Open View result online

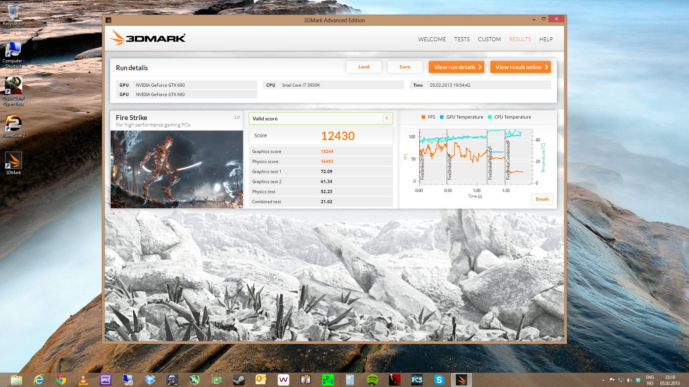[520, 67]
